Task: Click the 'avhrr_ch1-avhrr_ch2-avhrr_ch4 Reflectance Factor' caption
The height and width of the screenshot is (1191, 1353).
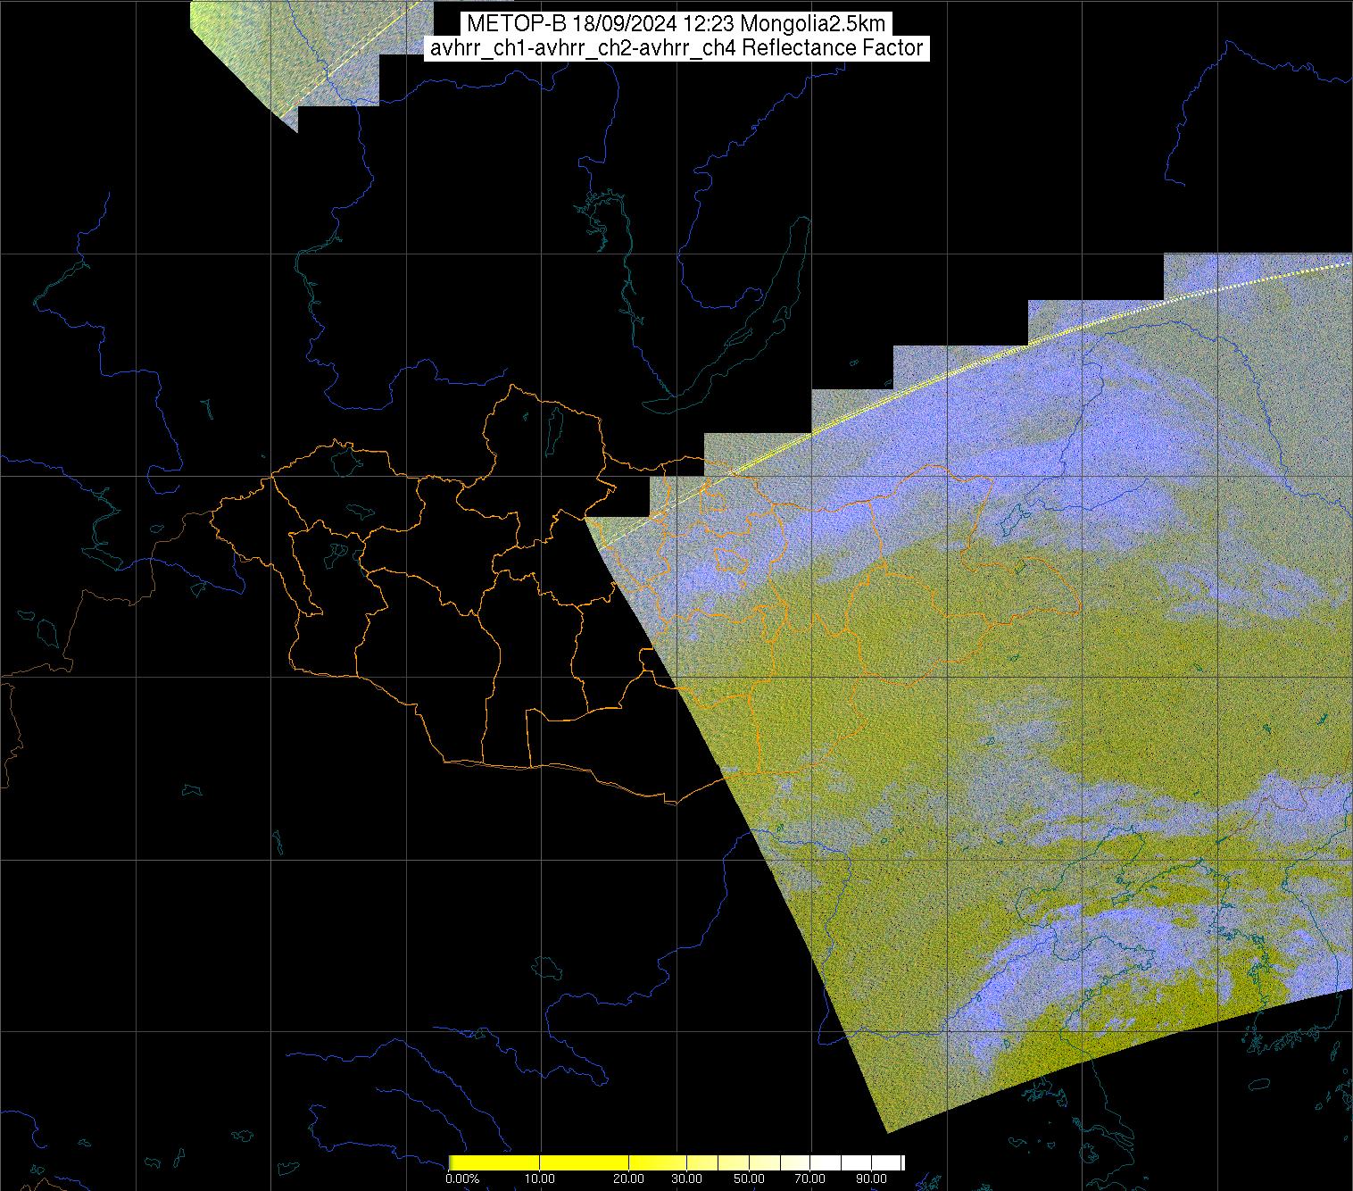Action: tap(676, 48)
